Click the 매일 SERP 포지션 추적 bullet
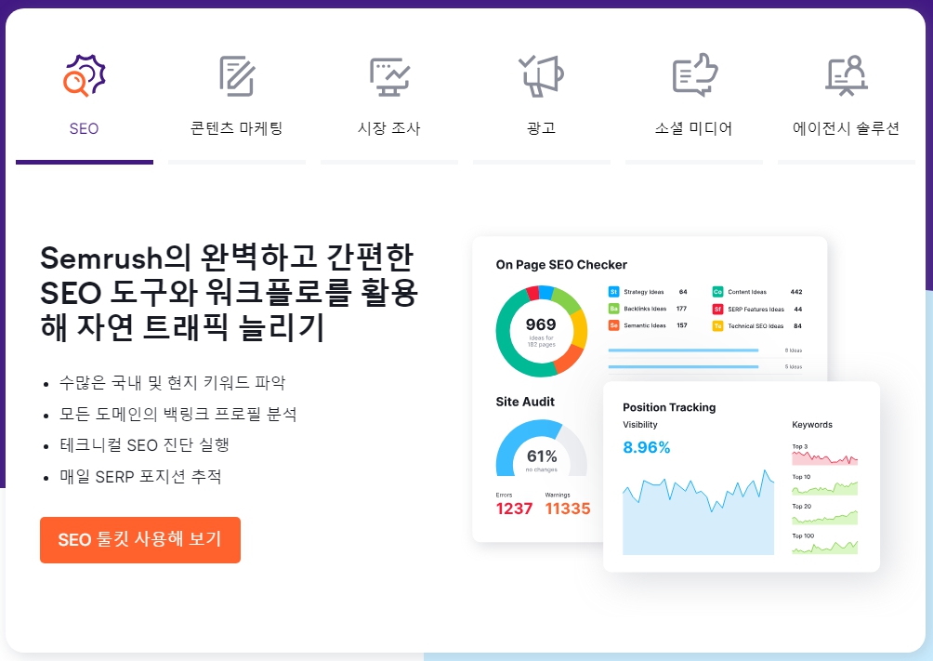The height and width of the screenshot is (661, 933). tap(140, 476)
